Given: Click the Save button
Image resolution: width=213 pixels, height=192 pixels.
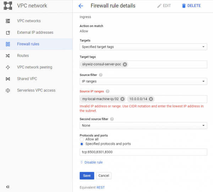Looking at the screenshot, I should (x=87, y=176).
